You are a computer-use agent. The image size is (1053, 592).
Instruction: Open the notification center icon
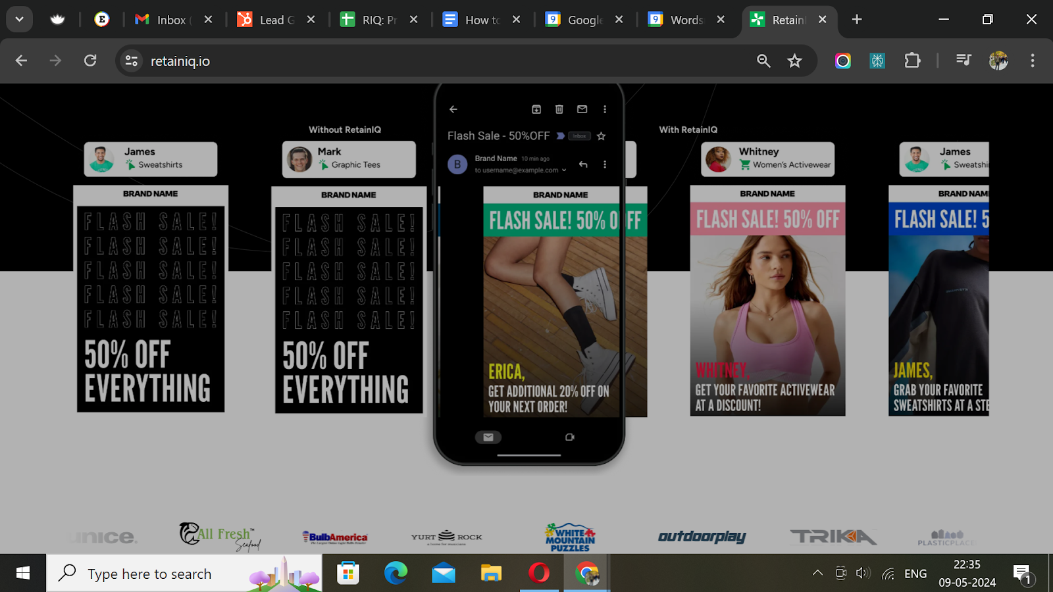(1023, 574)
